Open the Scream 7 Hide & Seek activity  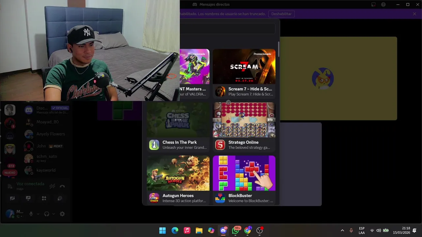point(244,73)
